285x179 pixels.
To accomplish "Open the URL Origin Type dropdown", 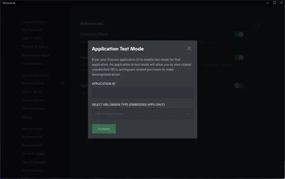I will click(142, 114).
